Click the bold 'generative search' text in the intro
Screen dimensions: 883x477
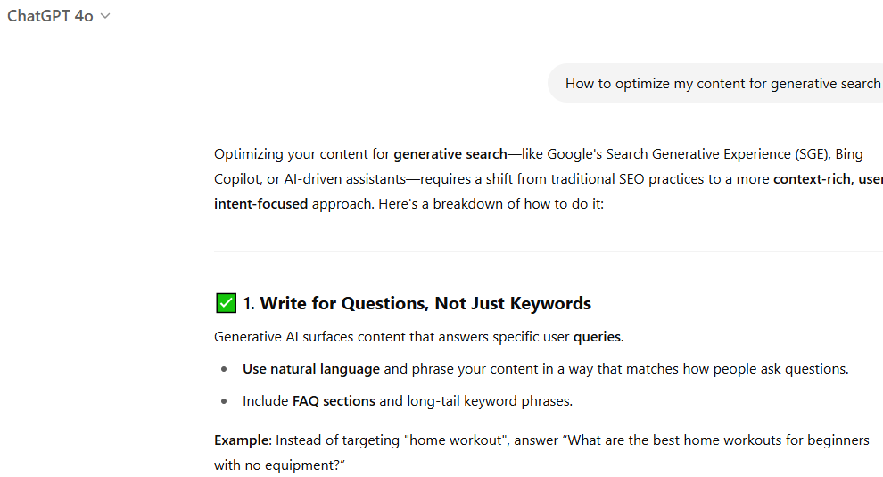click(x=450, y=154)
